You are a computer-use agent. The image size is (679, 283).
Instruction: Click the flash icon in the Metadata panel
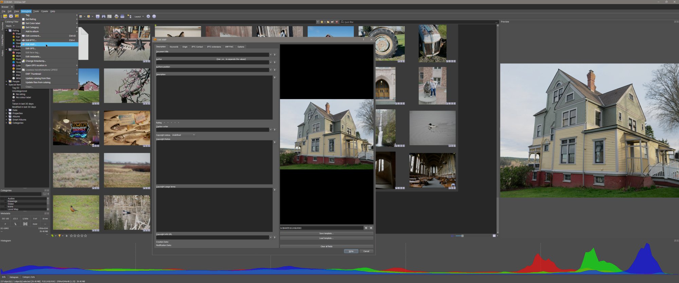click(x=15, y=224)
